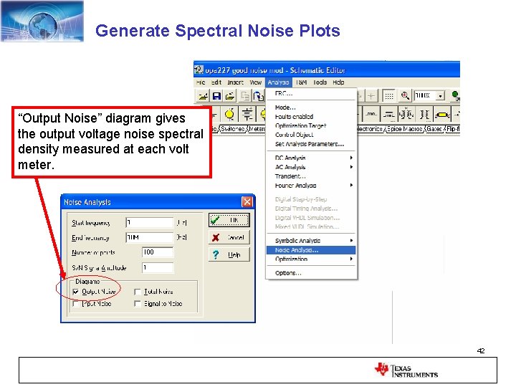Open the Edit menu

[216, 82]
